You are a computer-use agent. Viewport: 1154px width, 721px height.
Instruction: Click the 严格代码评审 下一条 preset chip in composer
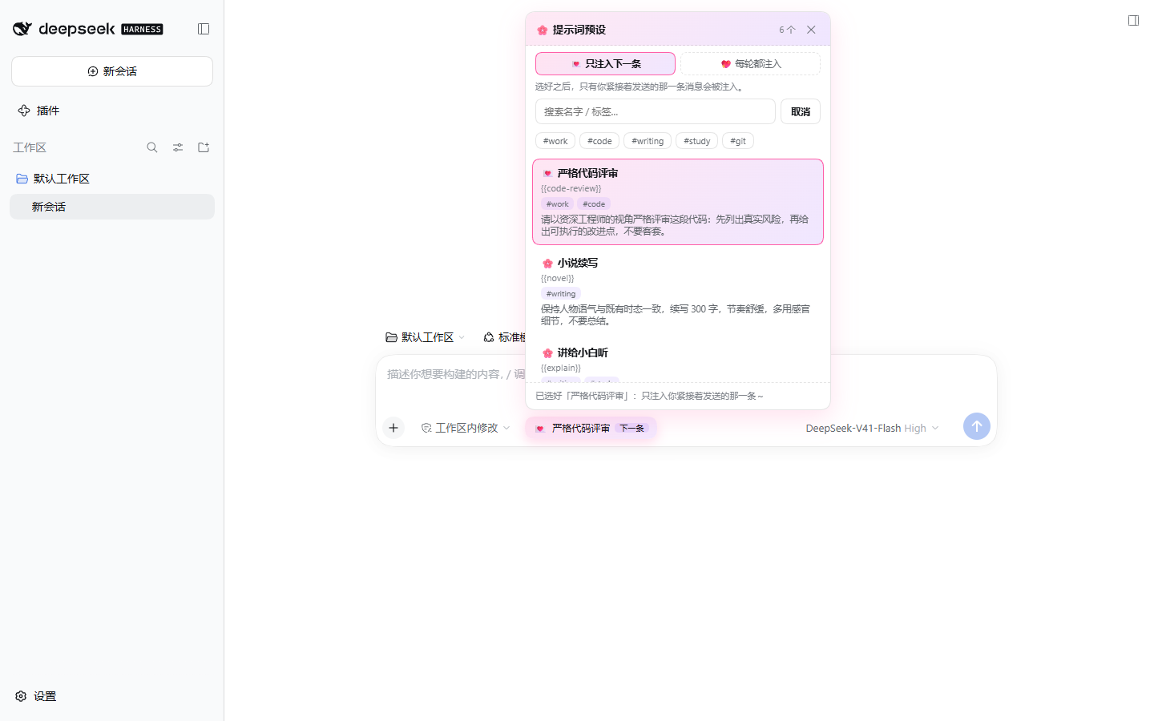[591, 428]
